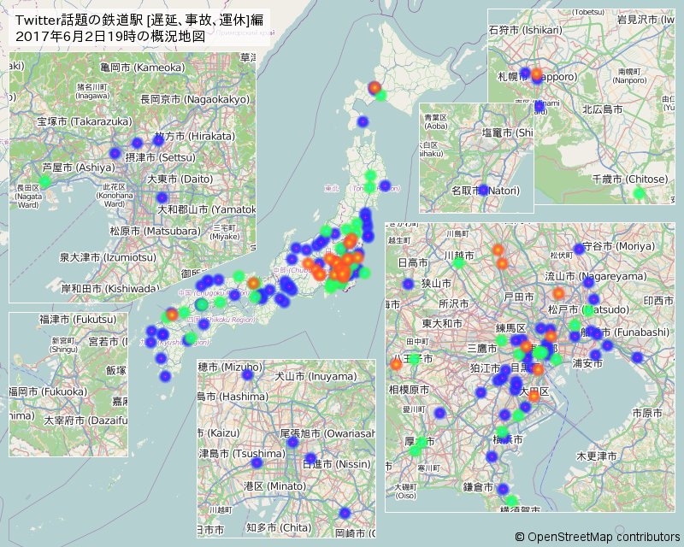The width and height of the screenshot is (684, 547).
Task: Click the '泉大津市 (Izumiotsu)' label
Action: tap(108, 257)
